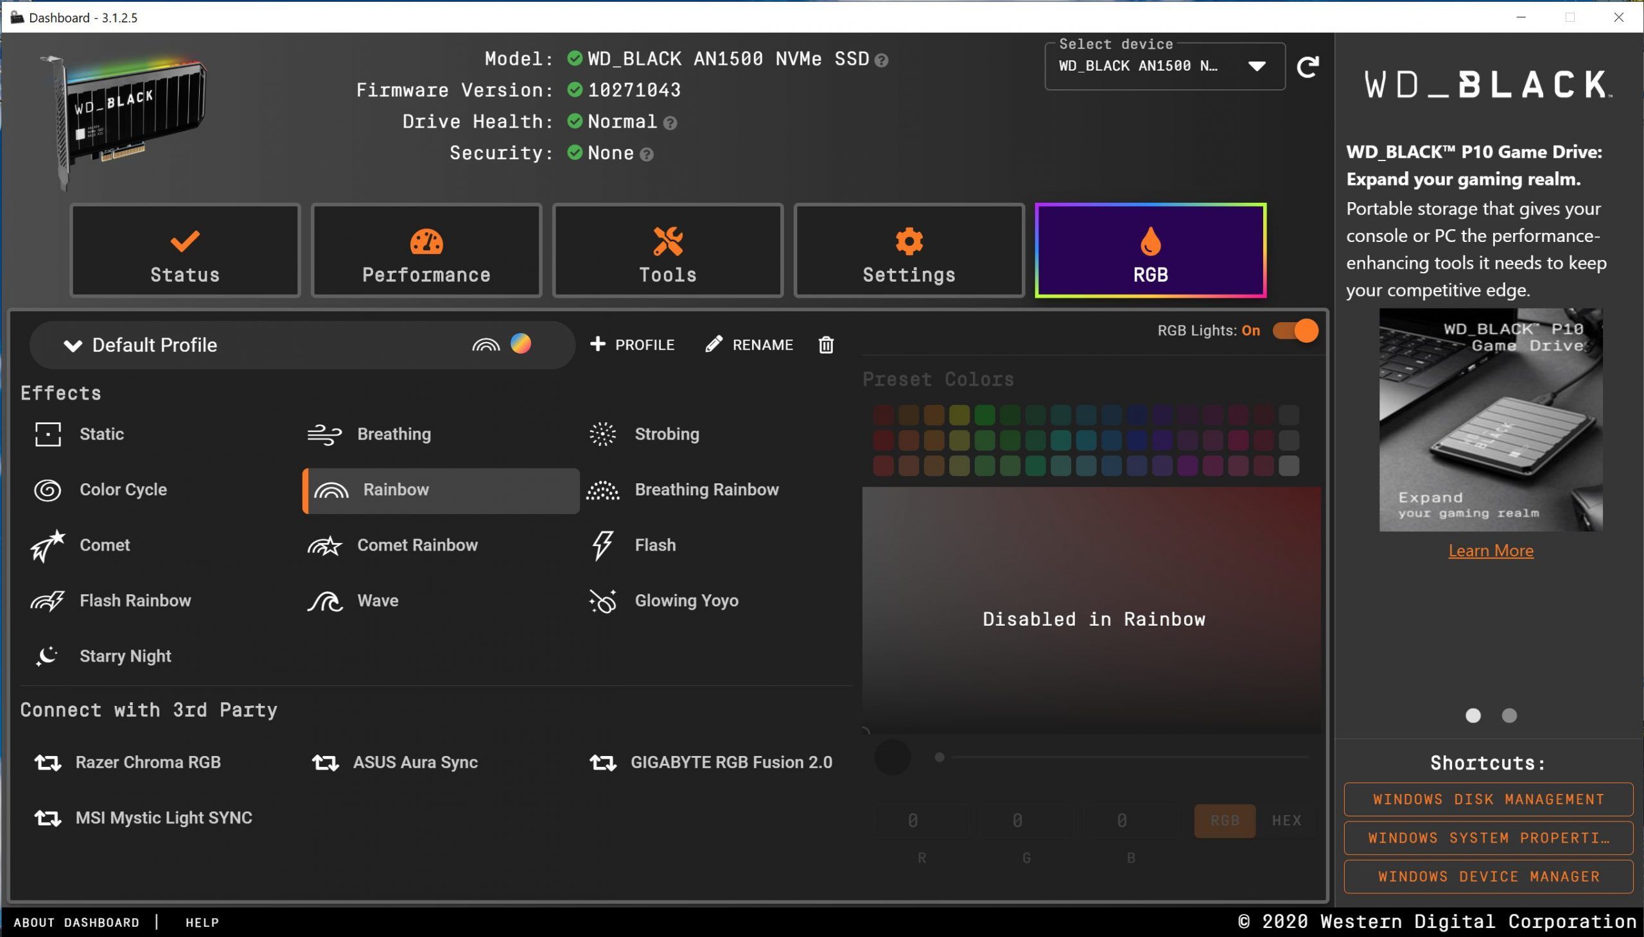Select the Comet effect icon
Image resolution: width=1644 pixels, height=937 pixels.
click(x=47, y=545)
